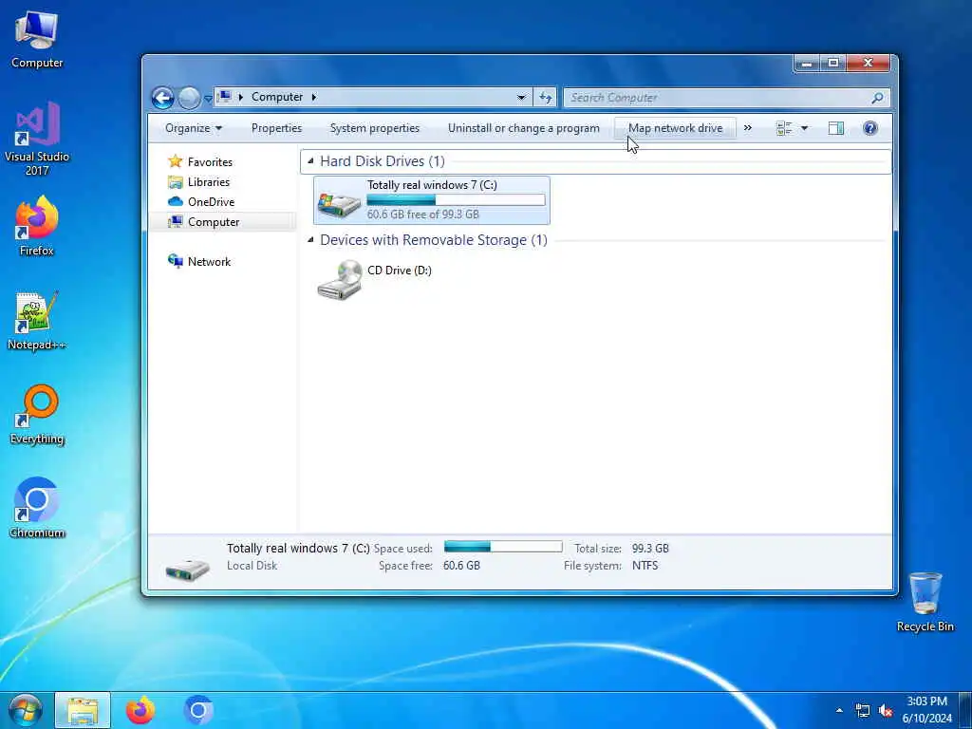The height and width of the screenshot is (729, 972).
Task: Open Explorer help
Action: tap(869, 128)
